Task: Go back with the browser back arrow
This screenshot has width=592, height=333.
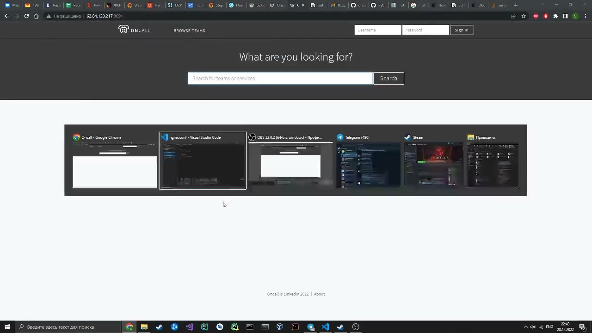Action: point(6,16)
